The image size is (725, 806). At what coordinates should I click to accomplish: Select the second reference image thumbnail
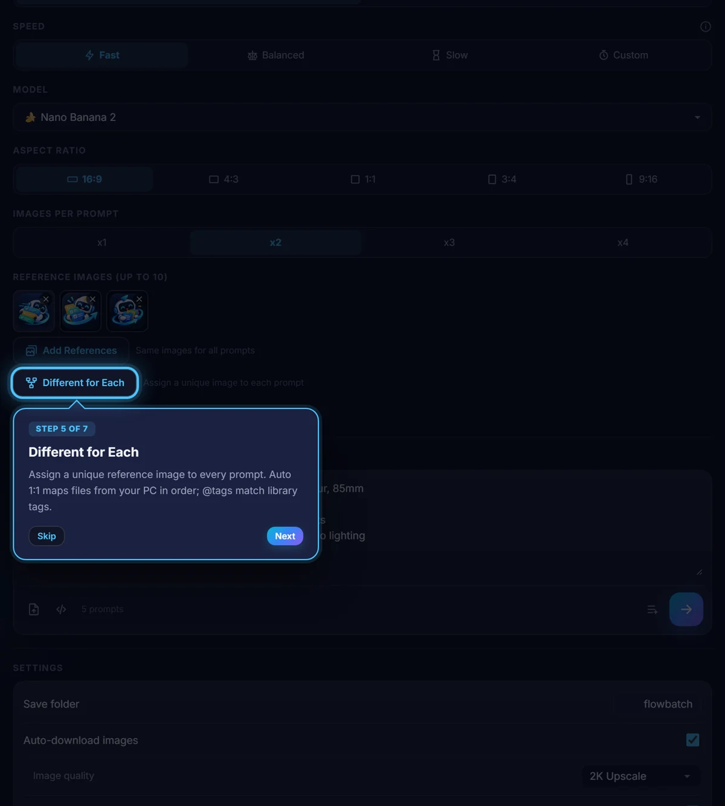(80, 311)
